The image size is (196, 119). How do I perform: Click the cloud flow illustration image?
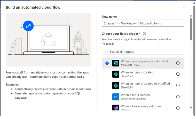(49, 40)
